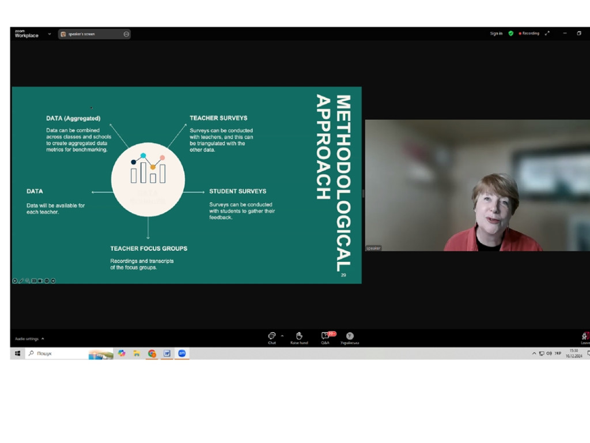Click the 'DATA (Aggregated)' heading
The width and height of the screenshot is (590, 443).
(73, 118)
